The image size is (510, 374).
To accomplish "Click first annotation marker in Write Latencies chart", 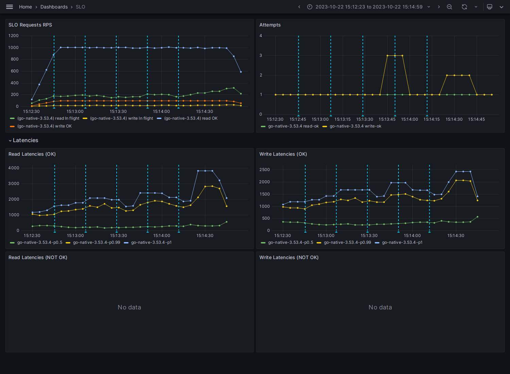I will [305, 232].
